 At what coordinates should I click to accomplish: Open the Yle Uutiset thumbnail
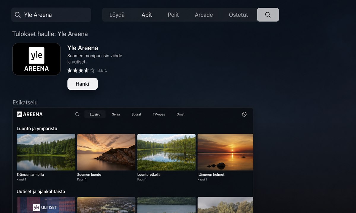click(x=46, y=205)
